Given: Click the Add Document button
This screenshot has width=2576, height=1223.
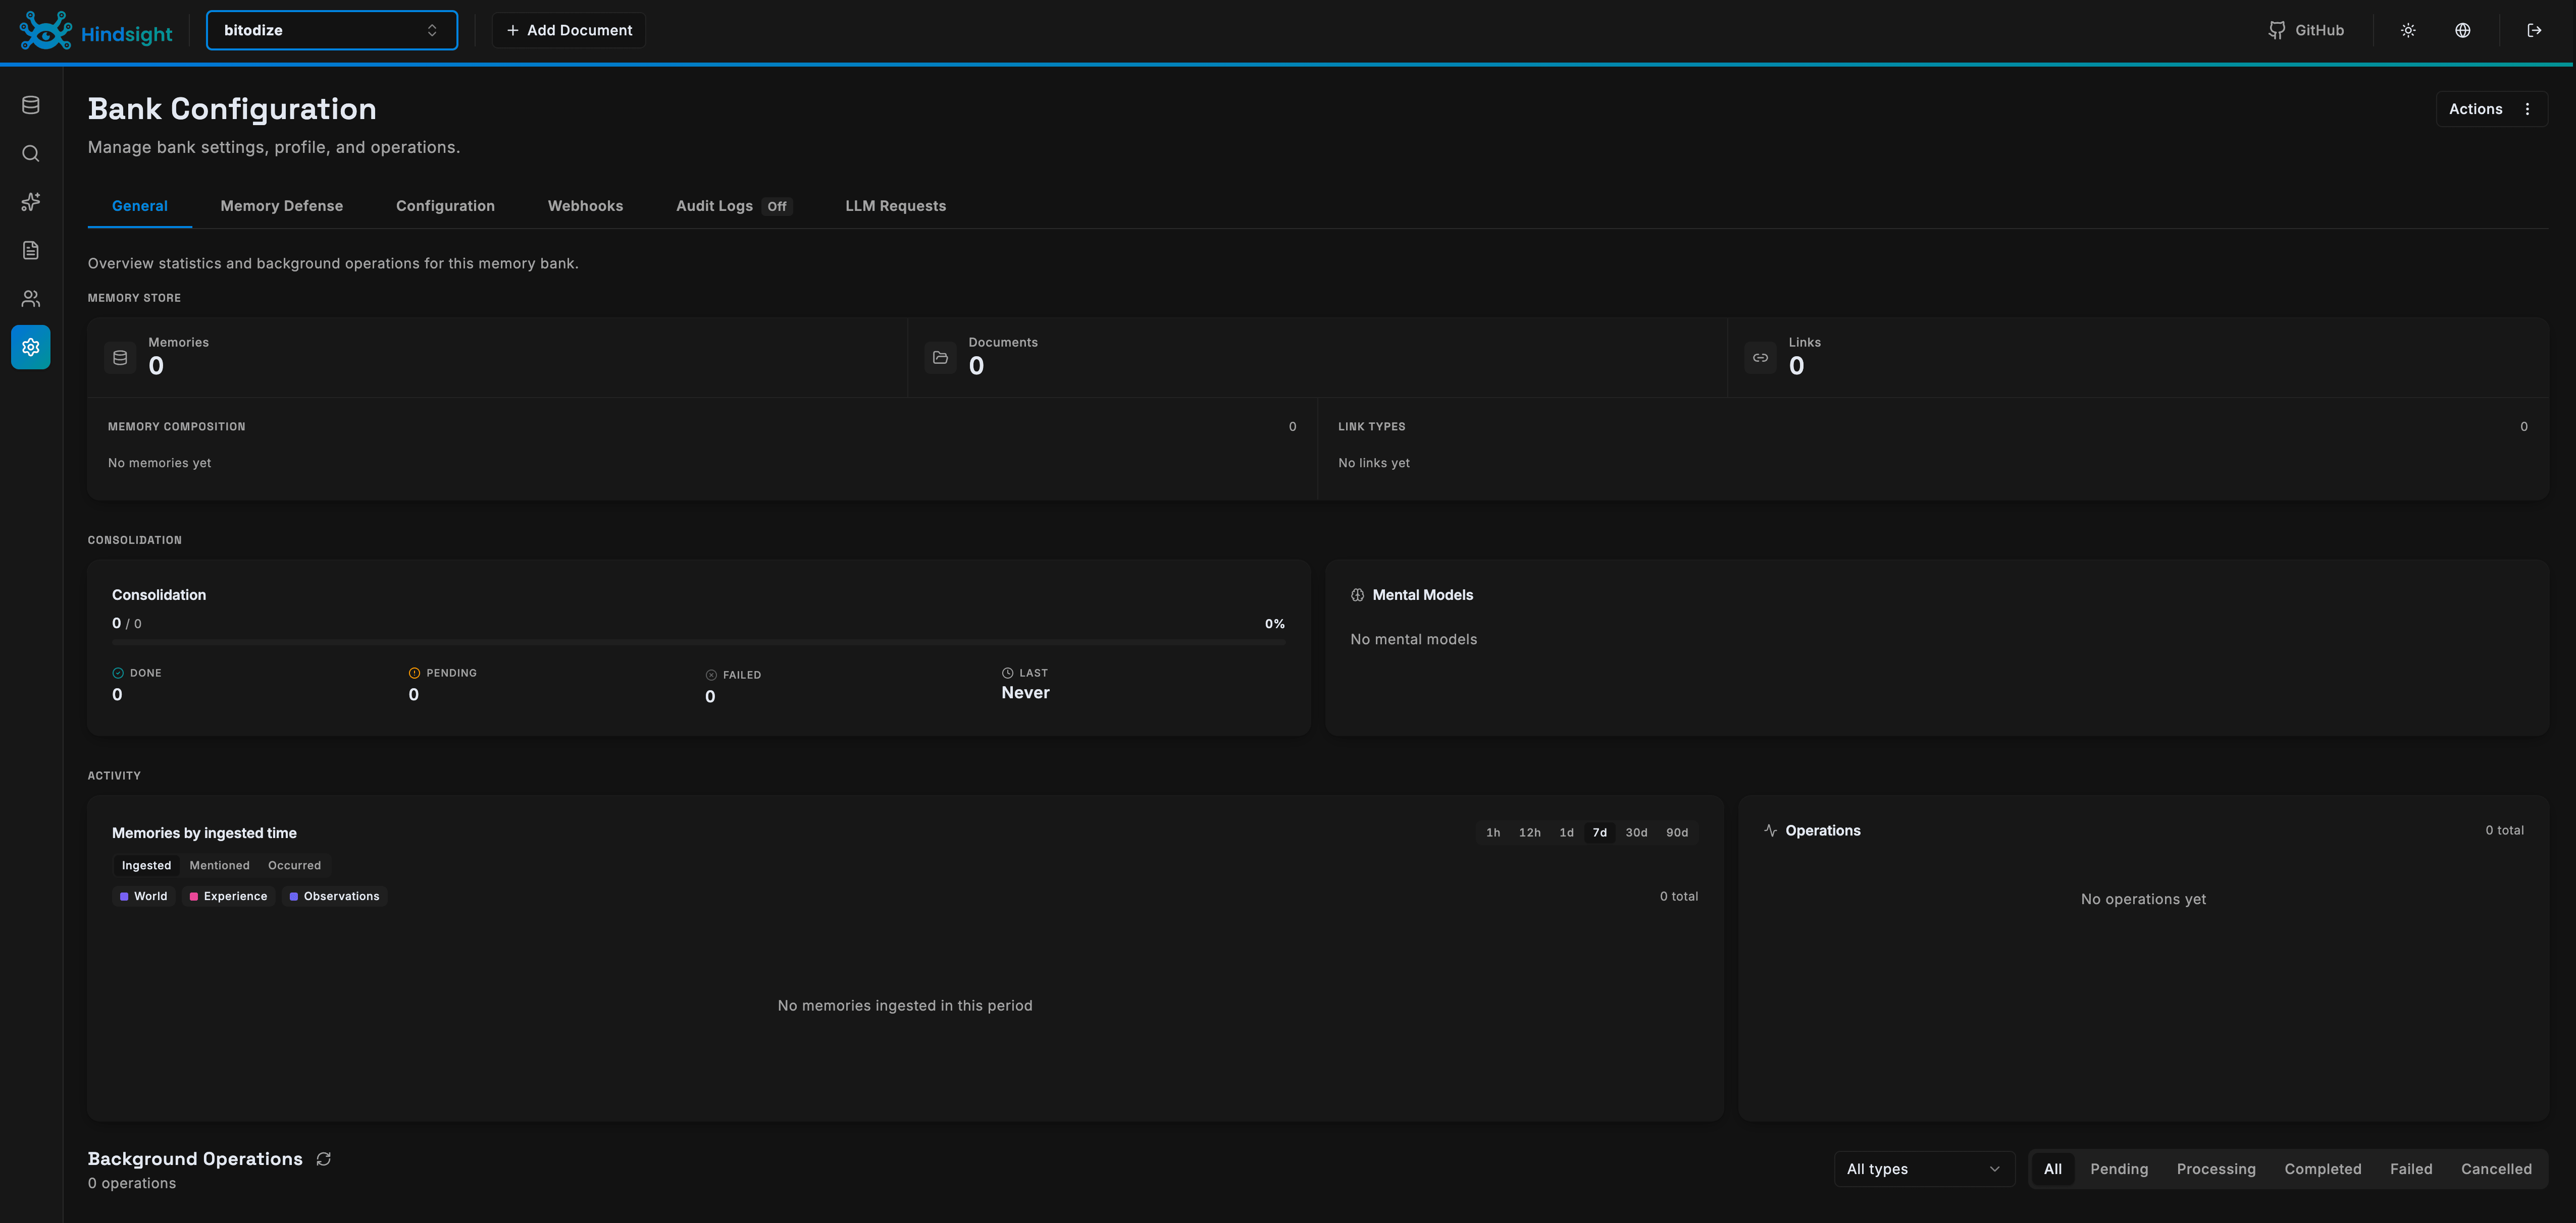Looking at the screenshot, I should pos(568,30).
